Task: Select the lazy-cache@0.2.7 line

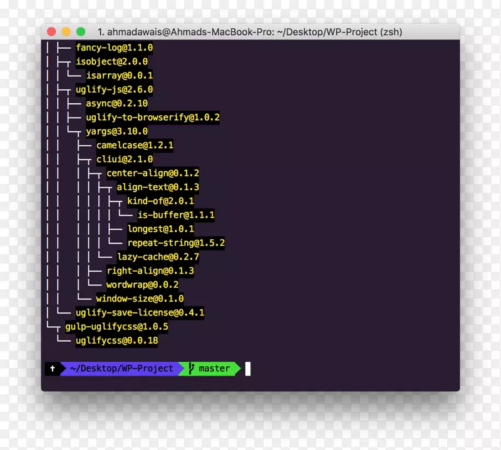Action: [x=158, y=257]
